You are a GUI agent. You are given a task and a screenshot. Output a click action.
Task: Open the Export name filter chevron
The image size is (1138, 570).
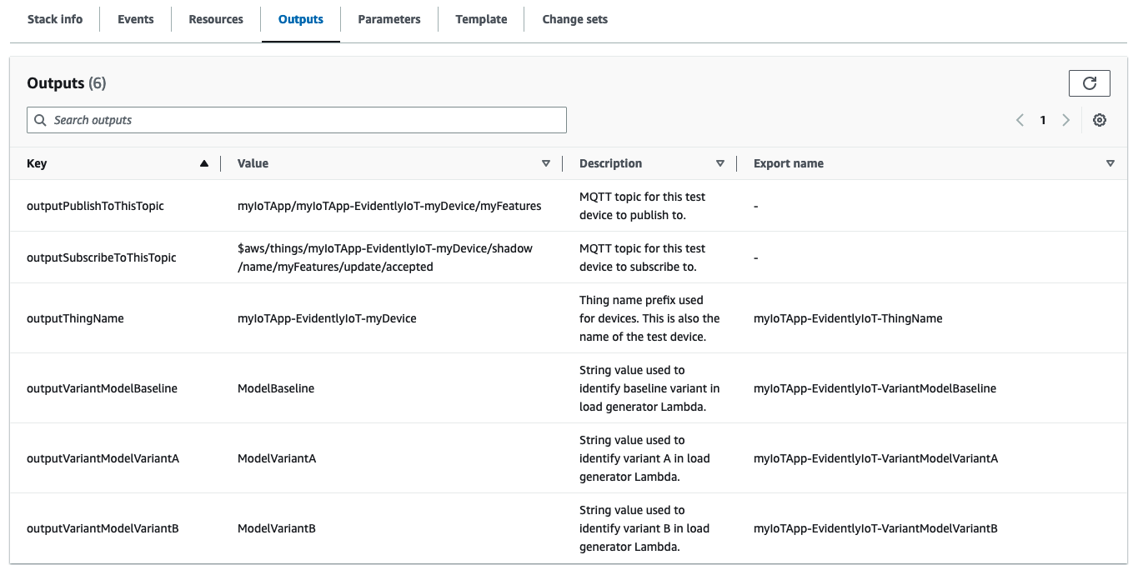[1110, 163]
